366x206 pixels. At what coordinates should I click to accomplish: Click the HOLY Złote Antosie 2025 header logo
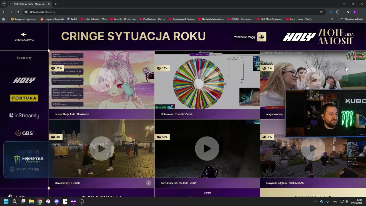tap(318, 37)
